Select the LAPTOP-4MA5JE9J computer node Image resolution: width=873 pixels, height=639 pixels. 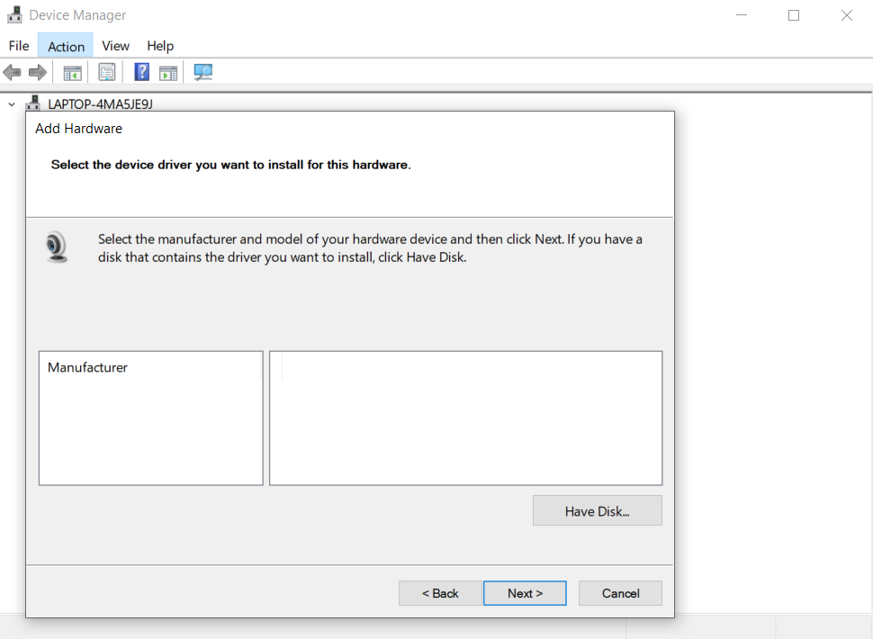pyautogui.click(x=100, y=104)
